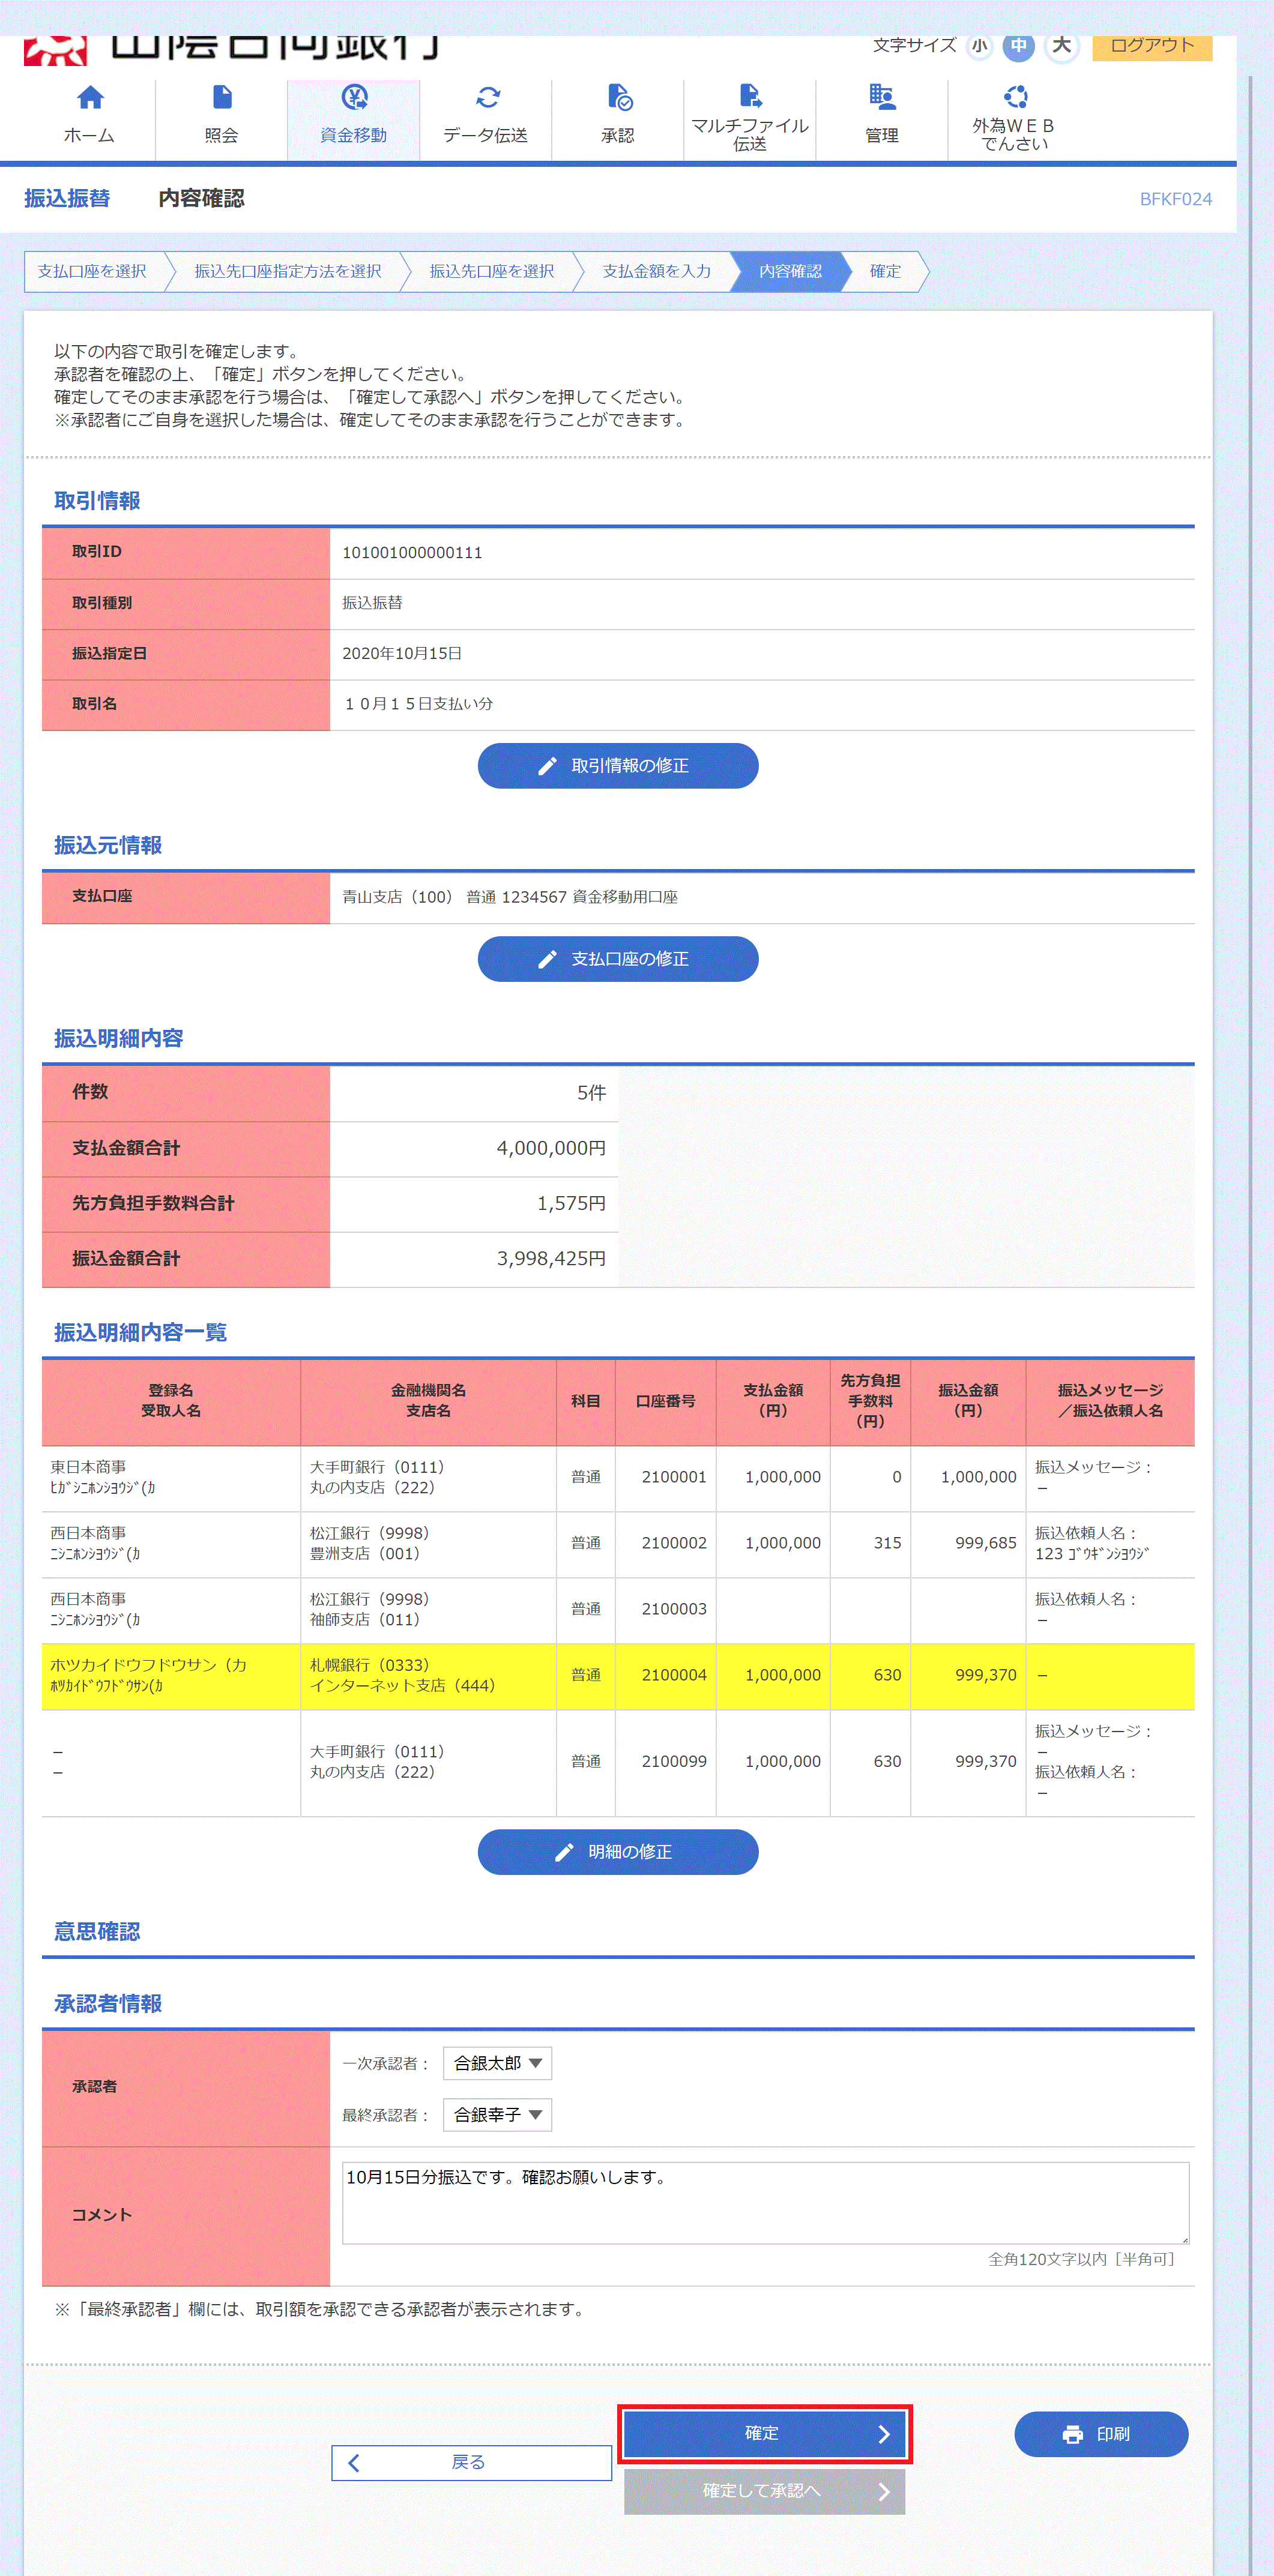Click the 支払口座の修正 button label
The width and height of the screenshot is (1274, 2576).
coord(630,959)
